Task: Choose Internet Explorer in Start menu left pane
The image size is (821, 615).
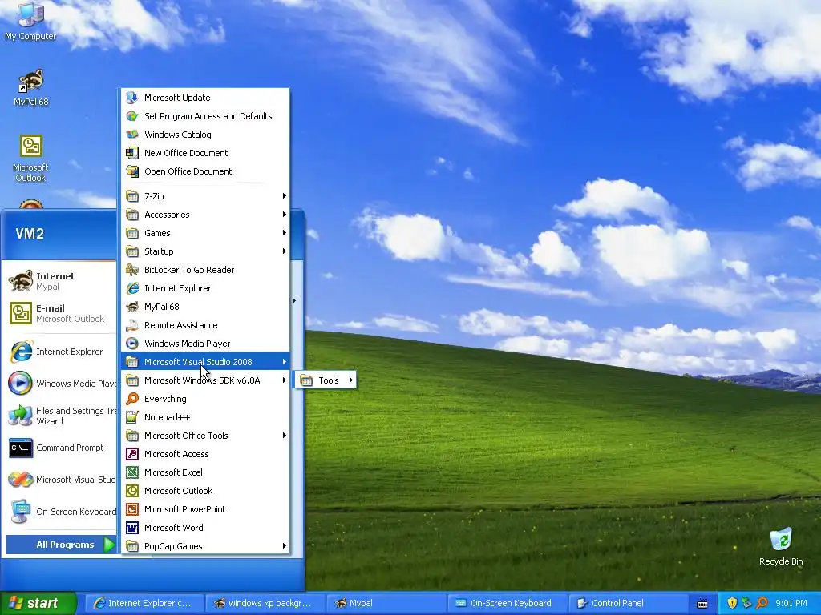Action: coord(61,352)
